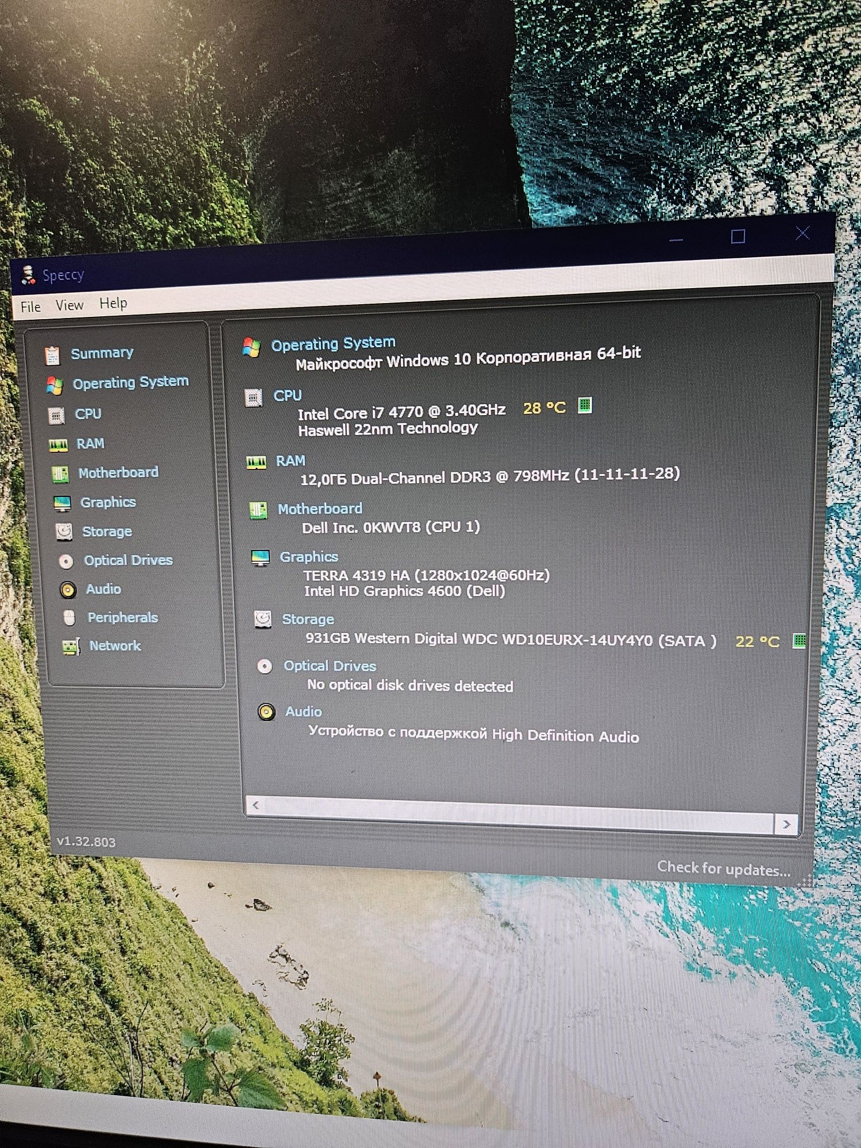The width and height of the screenshot is (861, 1148).
Task: Click the green storage temperature indicator icon
Action: [x=799, y=641]
